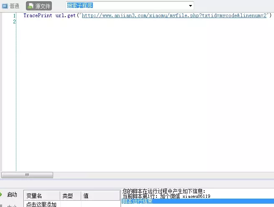Open the 搜索子程序 dropdown arrow
The width and height of the screenshot is (274, 207).
[190, 6]
